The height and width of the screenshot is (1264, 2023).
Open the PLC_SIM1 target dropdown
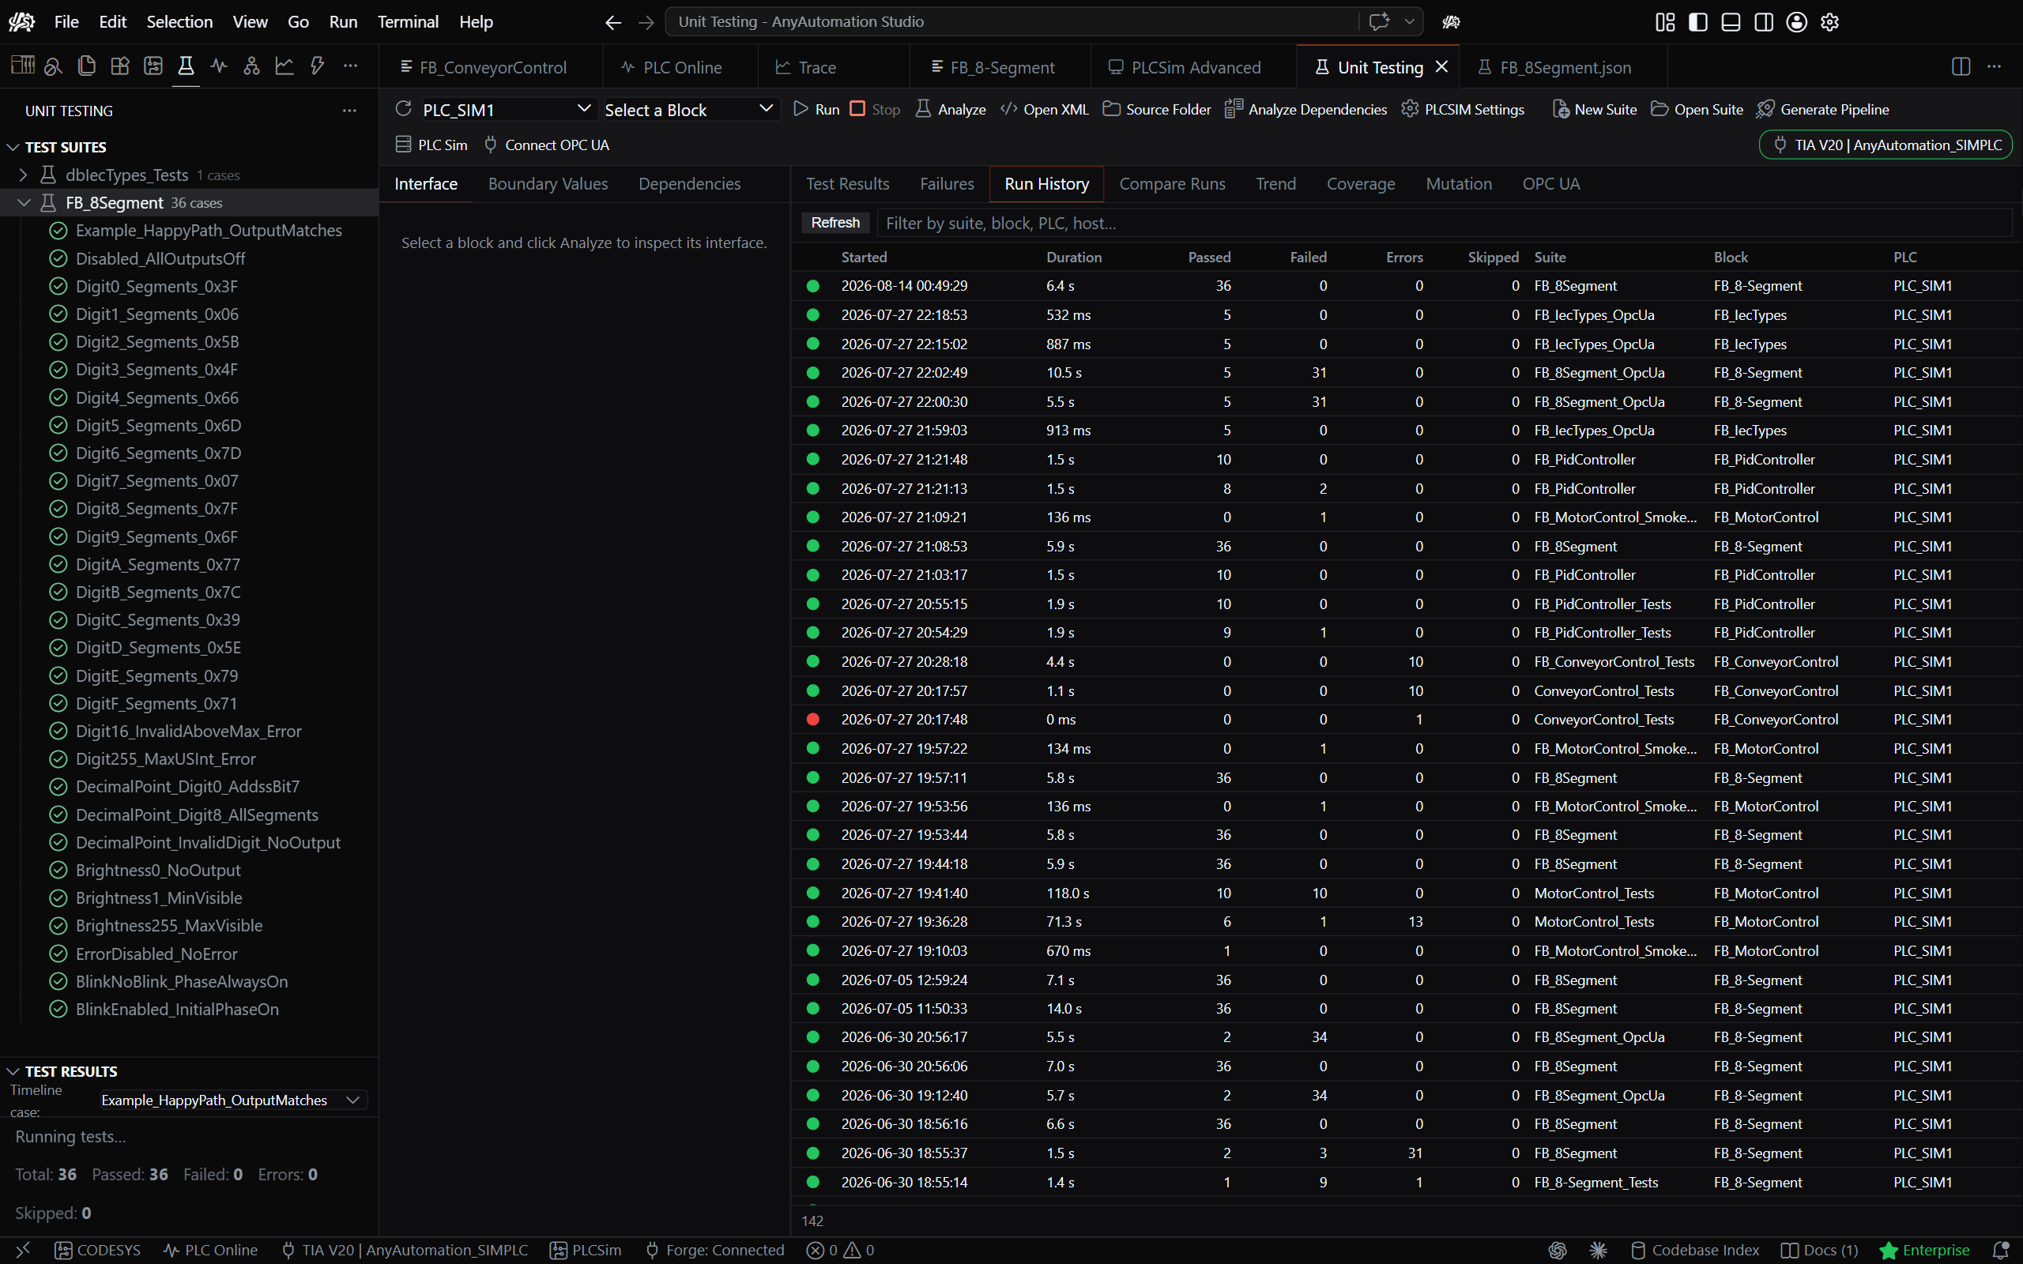coord(507,110)
